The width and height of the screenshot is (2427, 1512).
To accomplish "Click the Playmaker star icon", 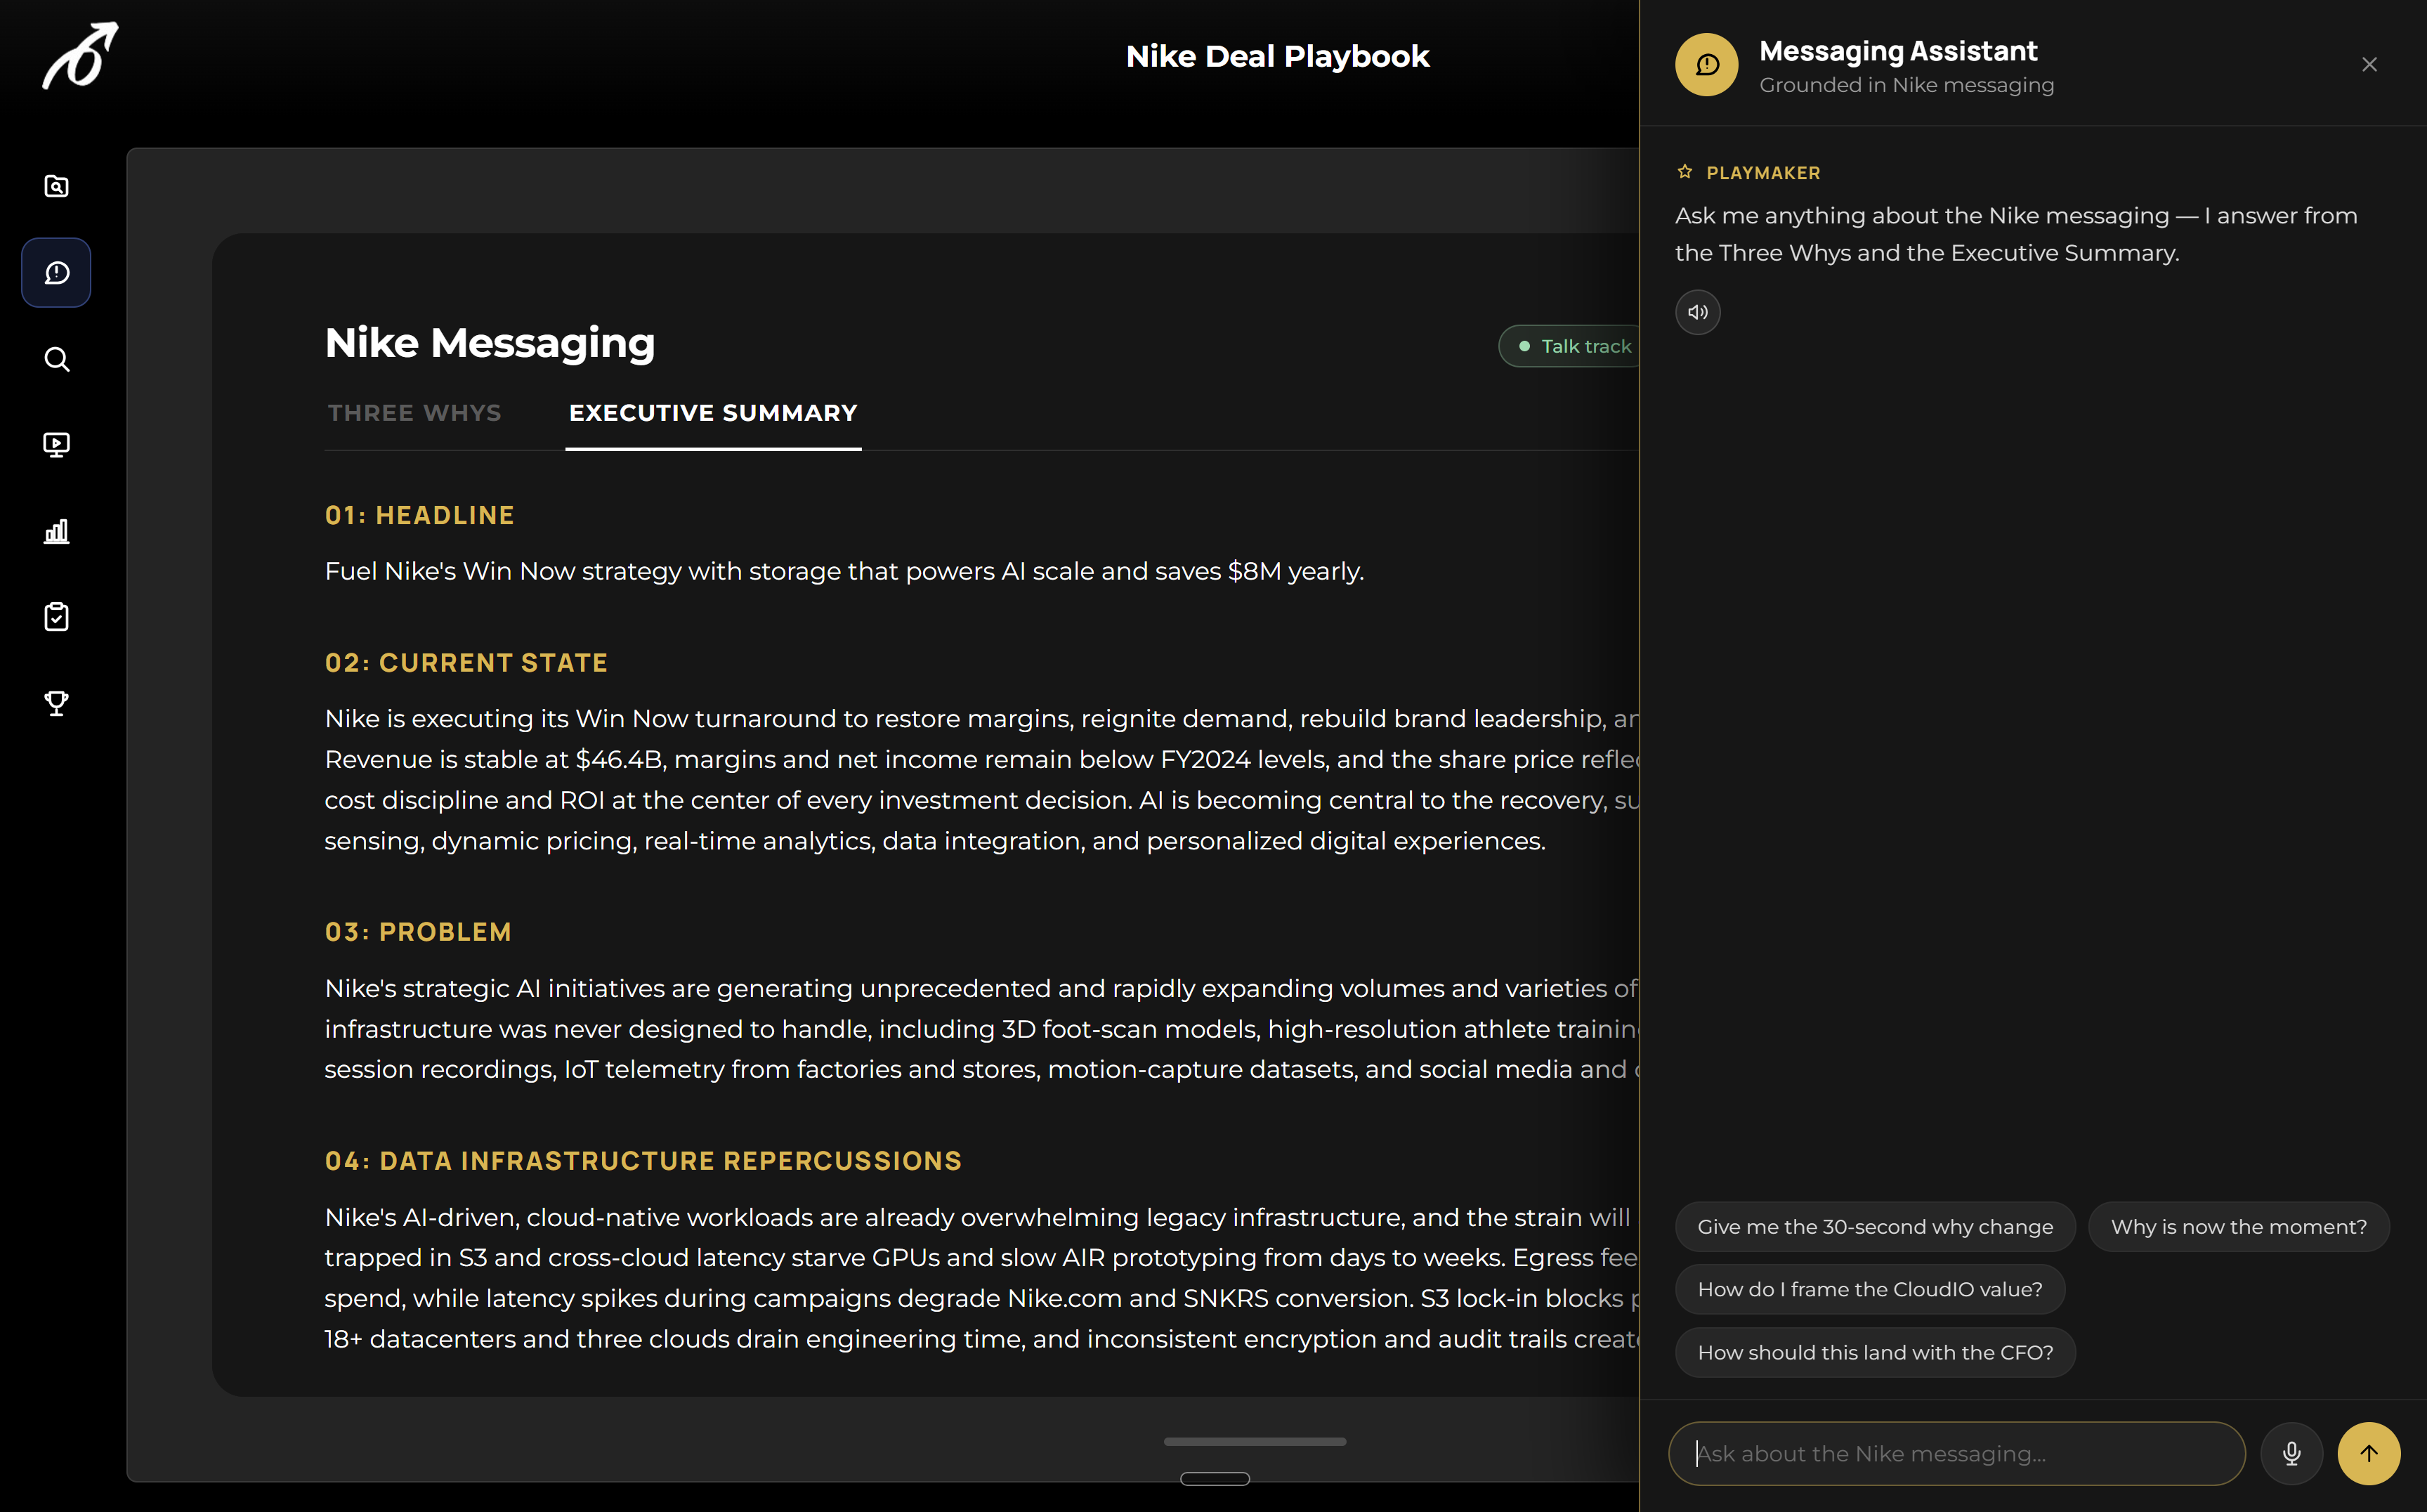I will tap(1685, 172).
